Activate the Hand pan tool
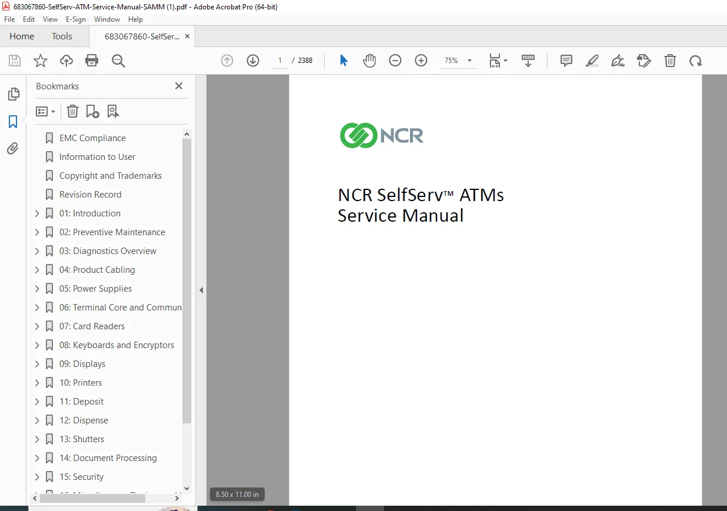Image resolution: width=727 pixels, height=511 pixels. (369, 61)
